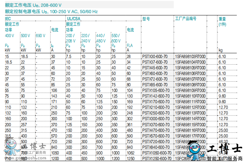Select the PSTX210-600-70 model cell
This screenshot has height=165, width=250.
pyautogui.click(x=156, y=107)
